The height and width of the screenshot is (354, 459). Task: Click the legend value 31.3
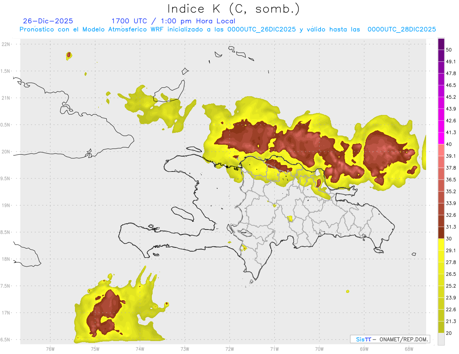[451, 227]
